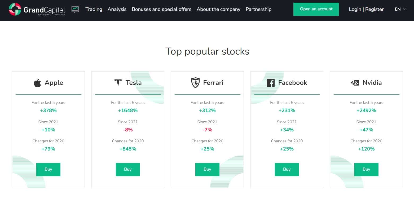The height and width of the screenshot is (199, 414).
Task: Click the Tesla logo icon
Action: tap(118, 83)
